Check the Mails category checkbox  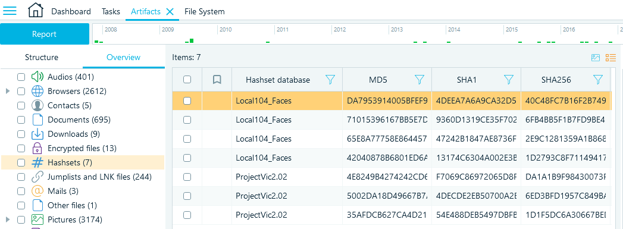click(x=21, y=192)
